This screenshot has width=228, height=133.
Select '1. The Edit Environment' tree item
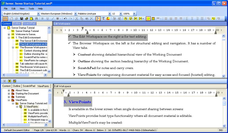click(28, 38)
